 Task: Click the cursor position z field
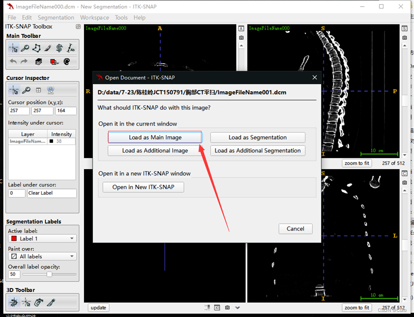(66, 111)
